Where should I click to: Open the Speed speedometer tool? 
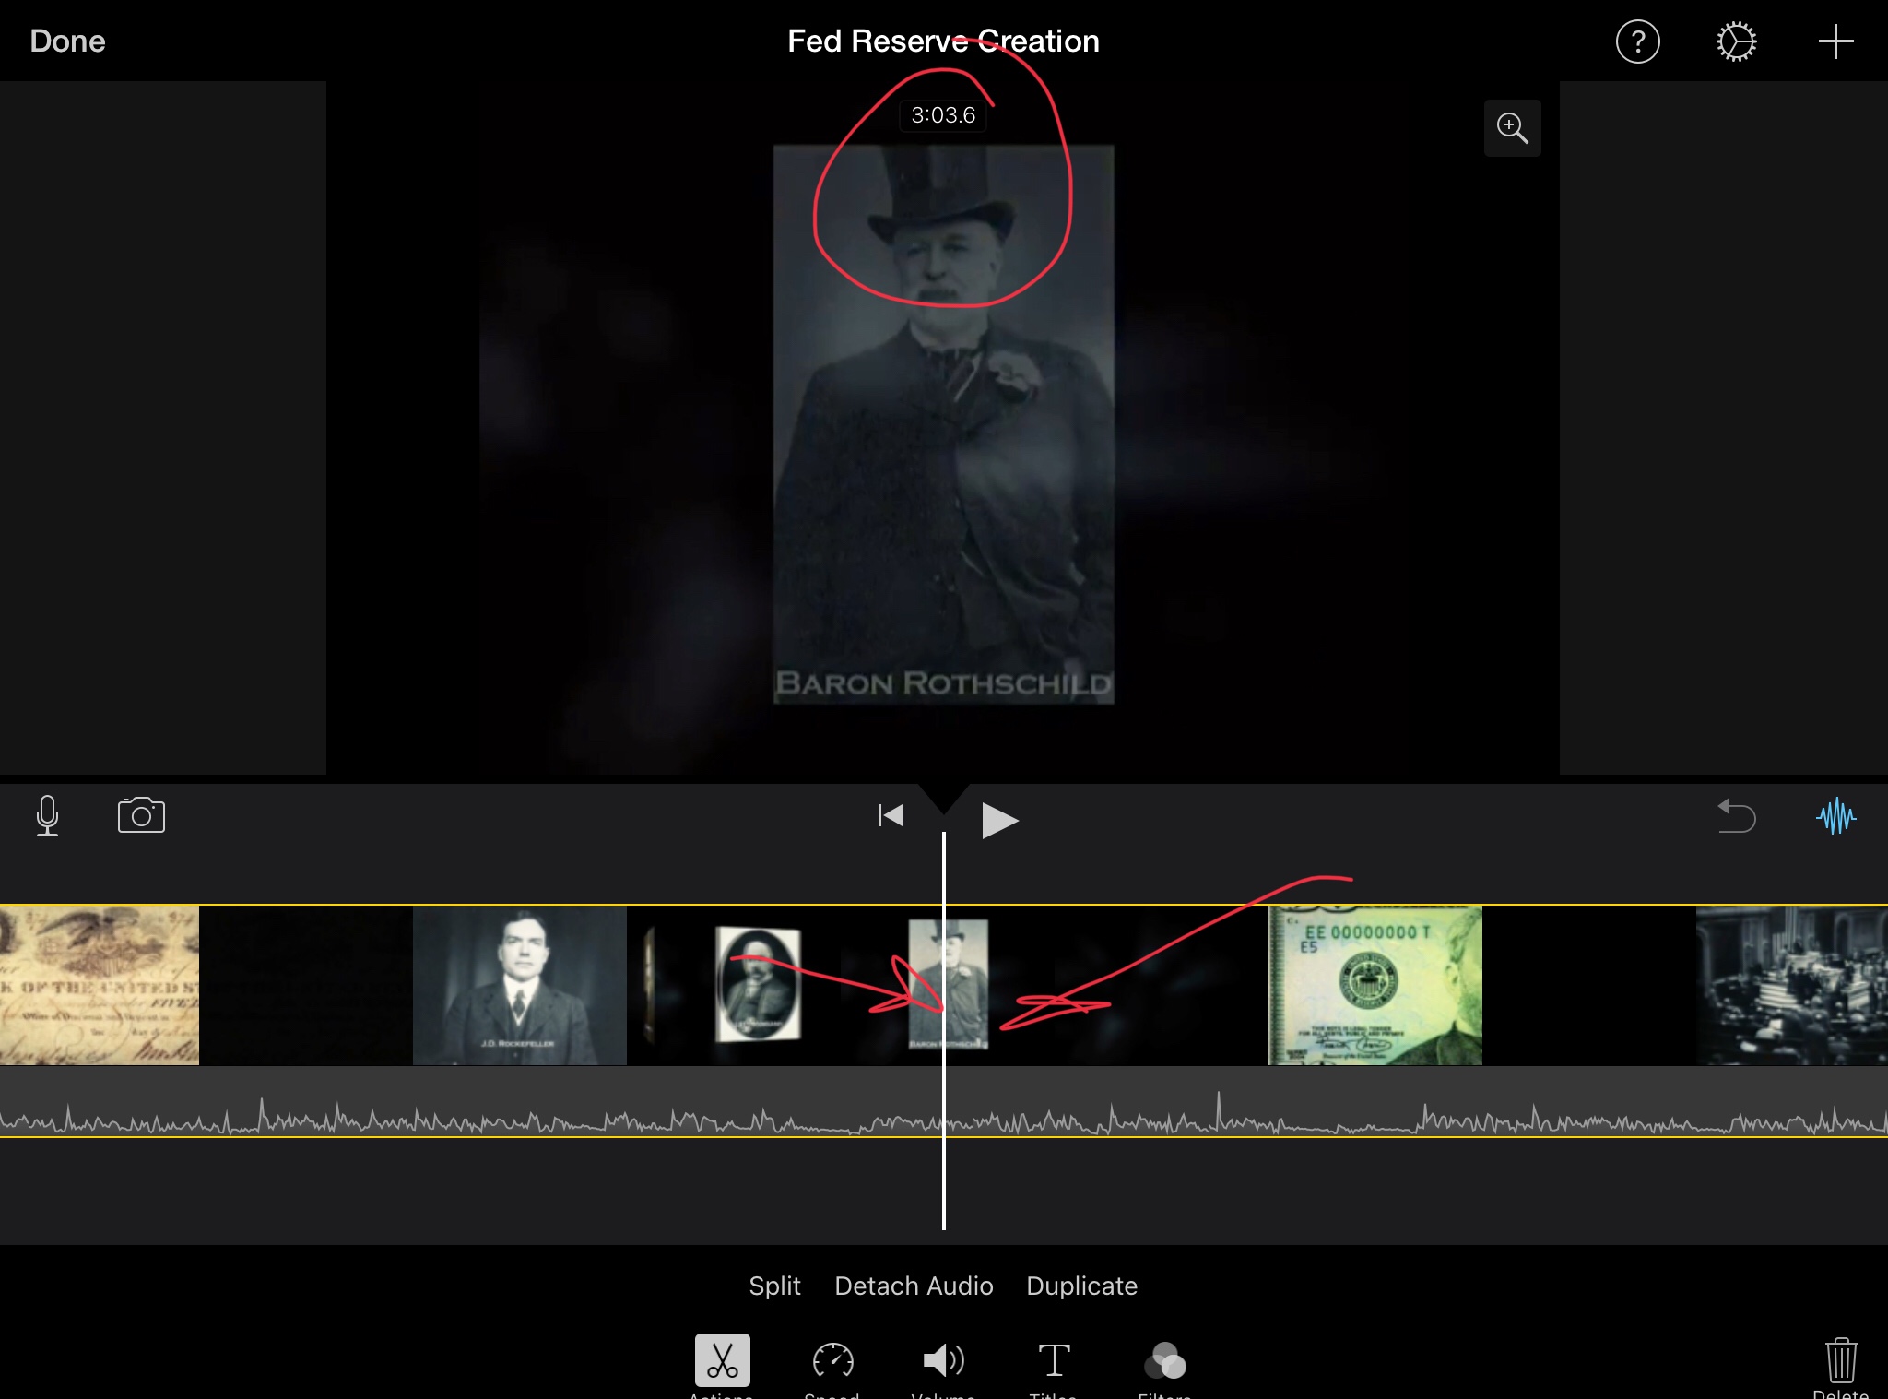(x=832, y=1360)
